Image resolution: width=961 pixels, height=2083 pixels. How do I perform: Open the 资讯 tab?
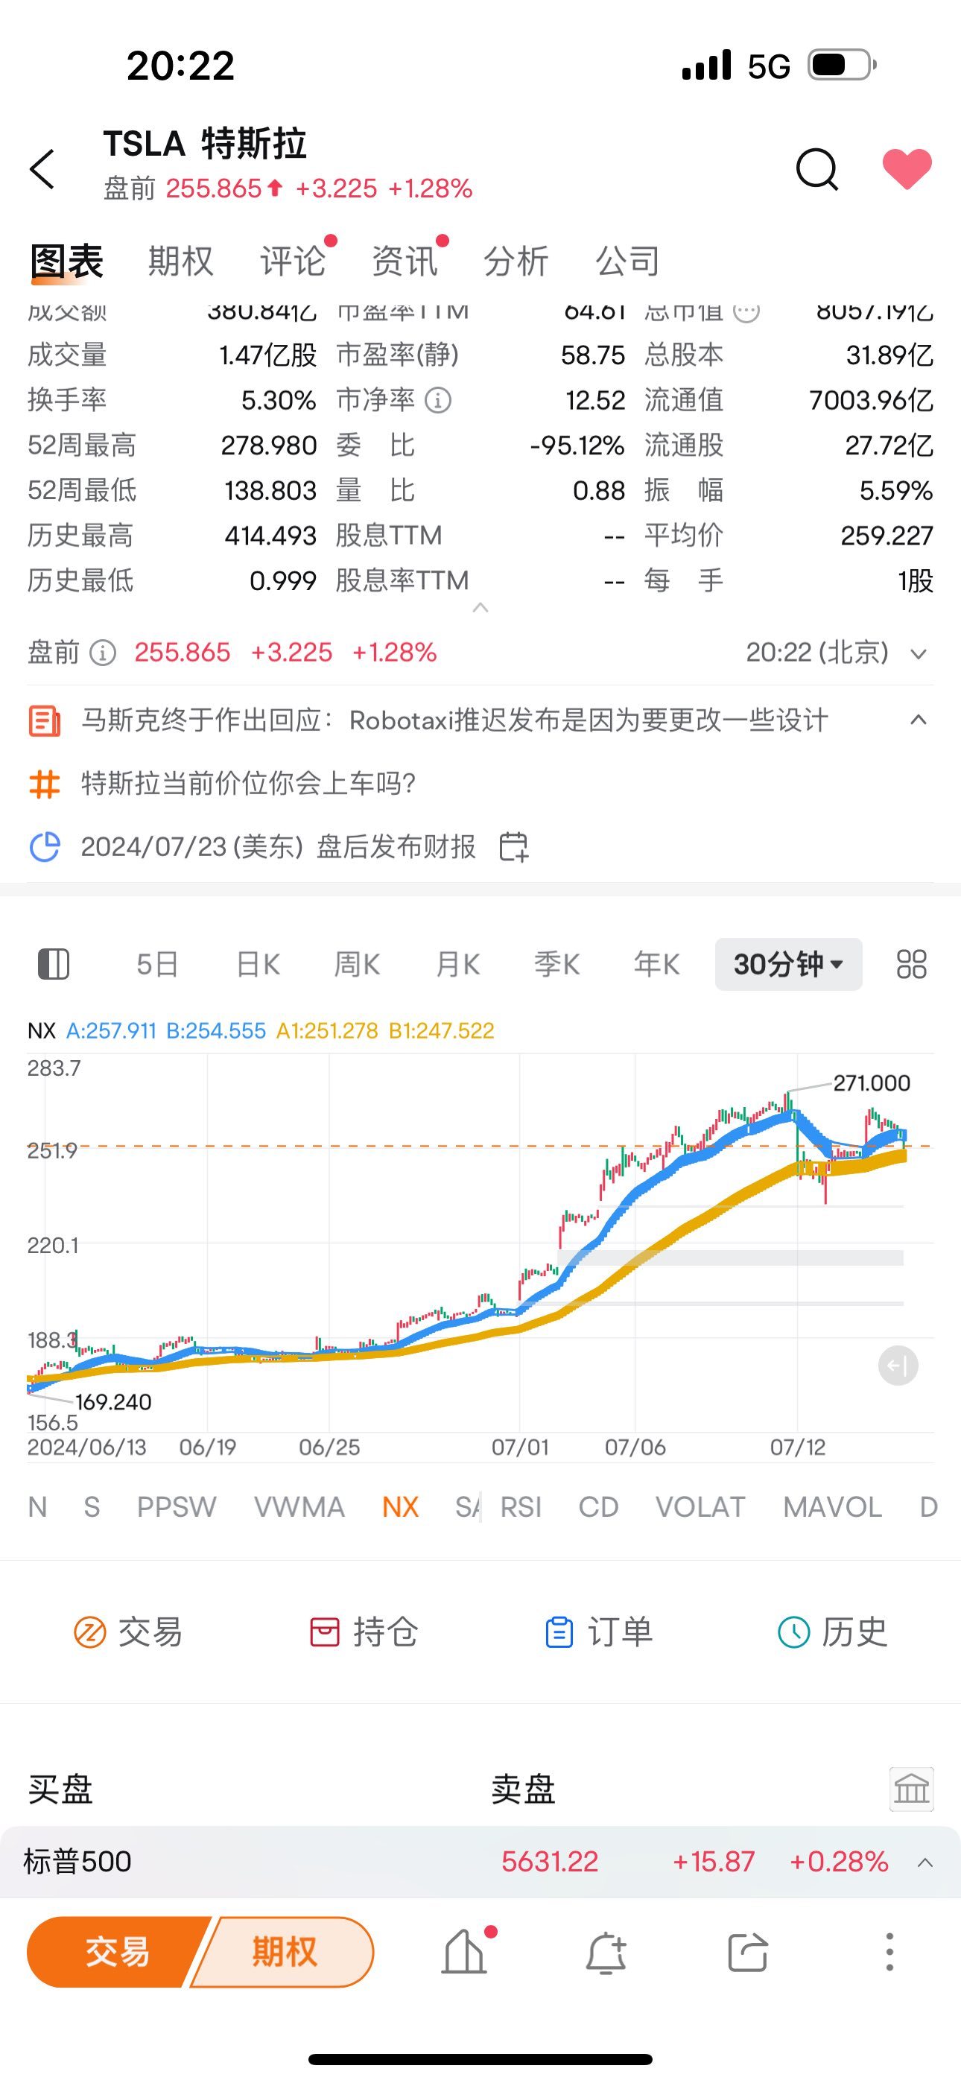tap(405, 261)
